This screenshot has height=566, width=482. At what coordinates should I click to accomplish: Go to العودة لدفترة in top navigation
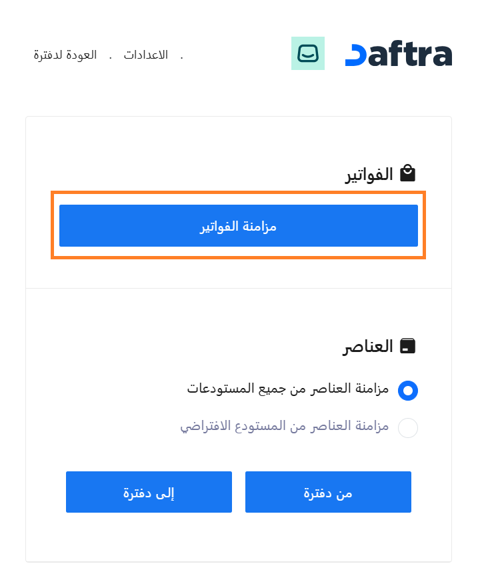point(65,55)
